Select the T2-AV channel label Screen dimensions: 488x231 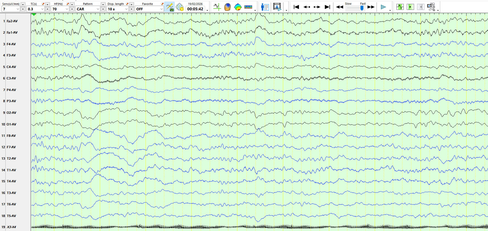point(11,159)
